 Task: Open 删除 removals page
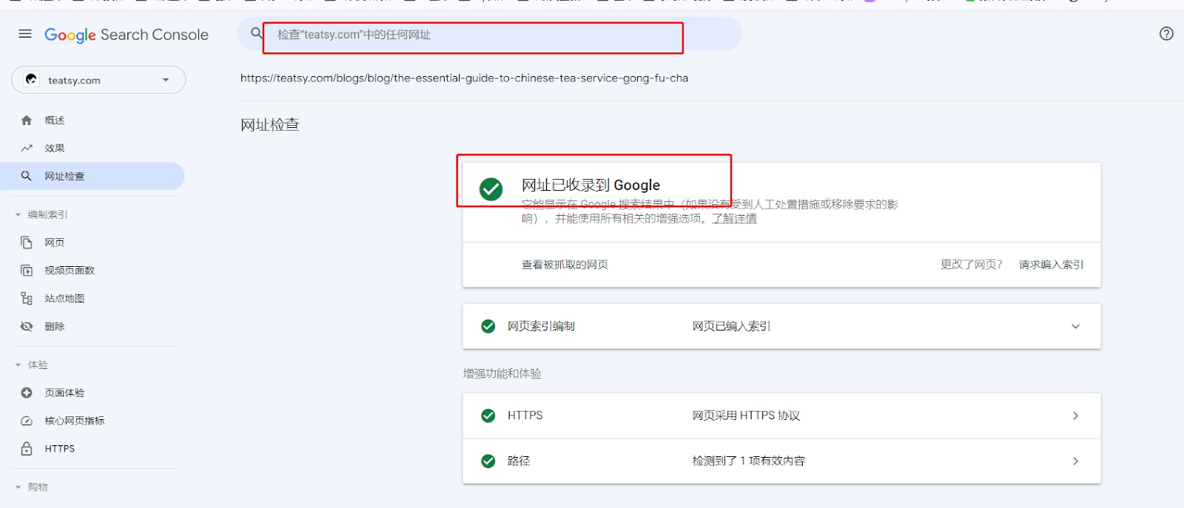click(54, 326)
